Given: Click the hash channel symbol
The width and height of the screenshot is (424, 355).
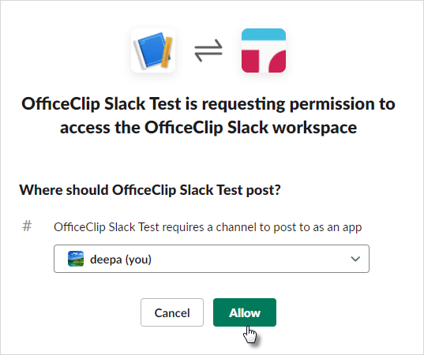Looking at the screenshot, I should pyautogui.click(x=27, y=226).
